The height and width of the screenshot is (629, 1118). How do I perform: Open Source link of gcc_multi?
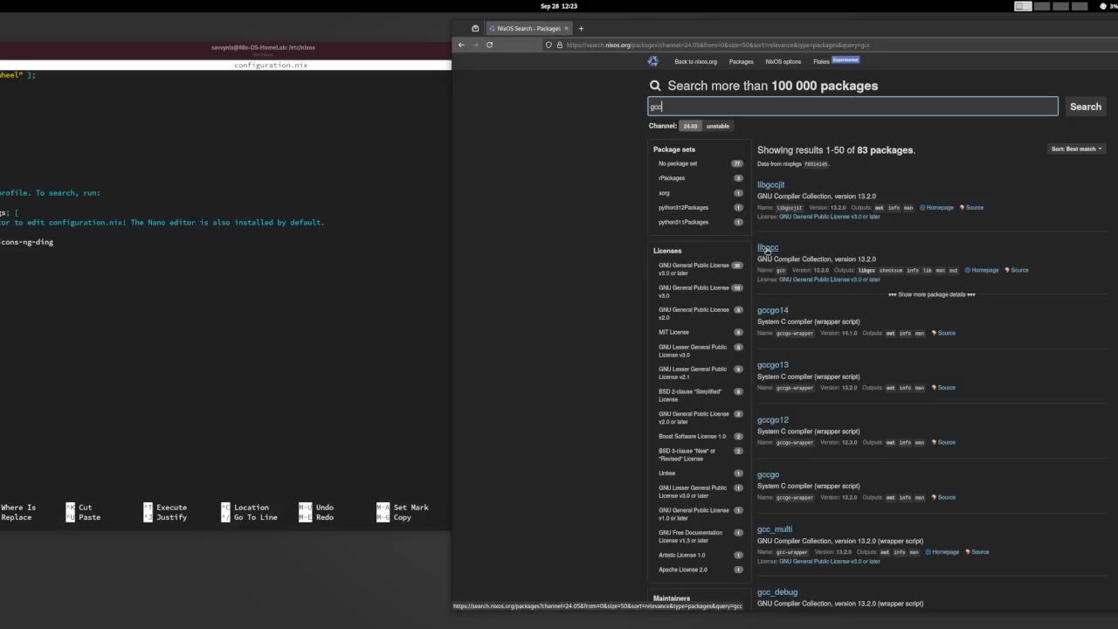(x=977, y=552)
